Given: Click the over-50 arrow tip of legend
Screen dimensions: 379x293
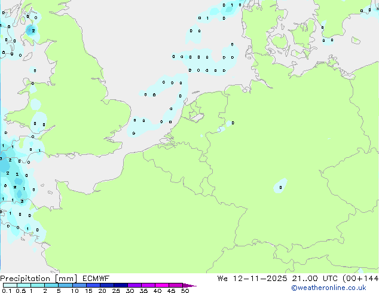Looking at the screenshot, I should (x=189, y=285).
